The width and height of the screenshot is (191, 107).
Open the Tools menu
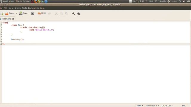(x=24, y=8)
